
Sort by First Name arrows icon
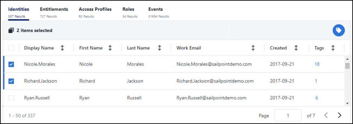[x=110, y=48]
